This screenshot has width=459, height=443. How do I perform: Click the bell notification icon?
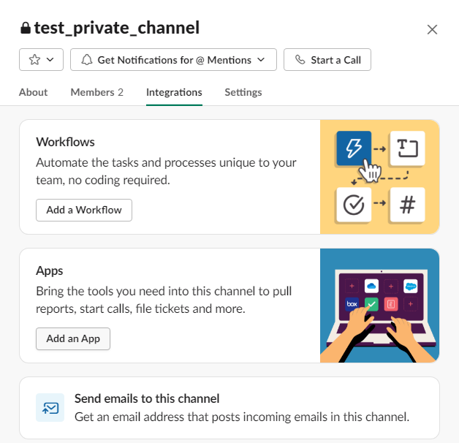tap(87, 60)
